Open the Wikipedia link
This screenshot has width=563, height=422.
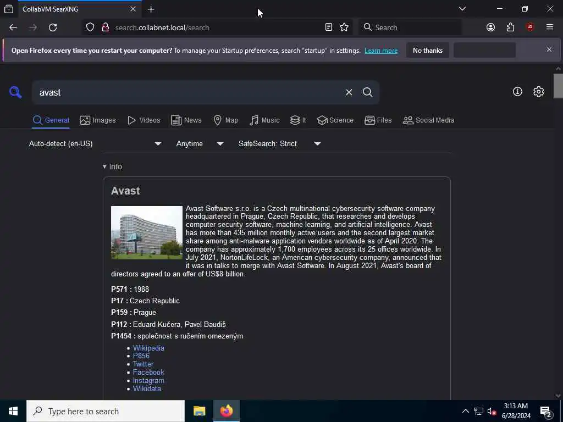tap(148, 348)
